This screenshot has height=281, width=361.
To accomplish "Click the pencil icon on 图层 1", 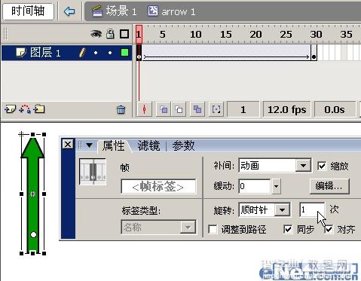I will click(82, 53).
